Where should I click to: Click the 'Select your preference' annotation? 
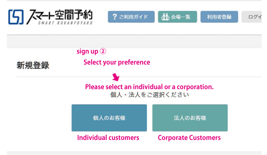coord(117,62)
